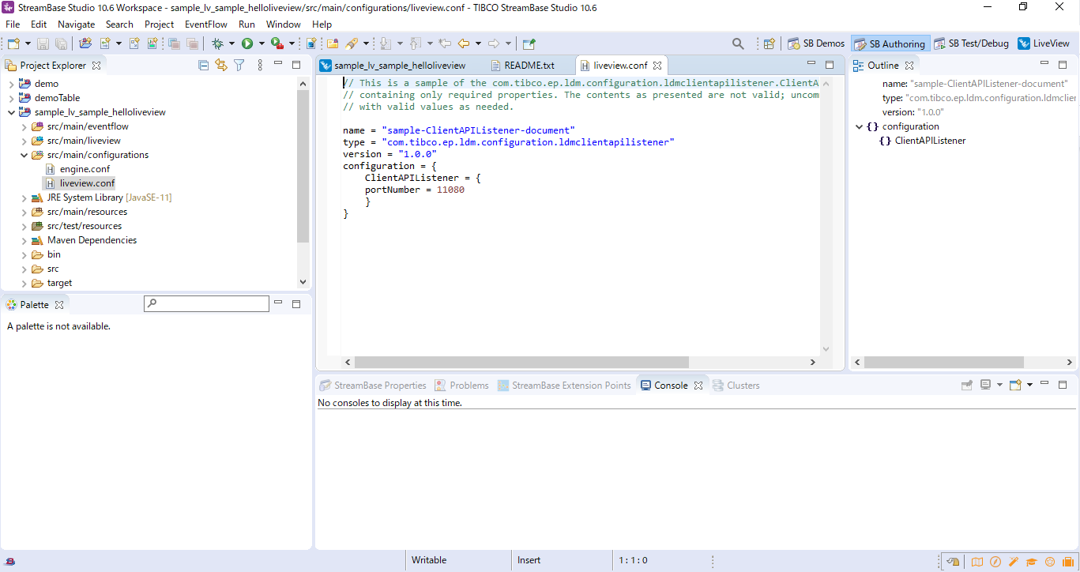Select ClientAPIListener in Outline
The image size is (1080, 572).
click(x=930, y=141)
